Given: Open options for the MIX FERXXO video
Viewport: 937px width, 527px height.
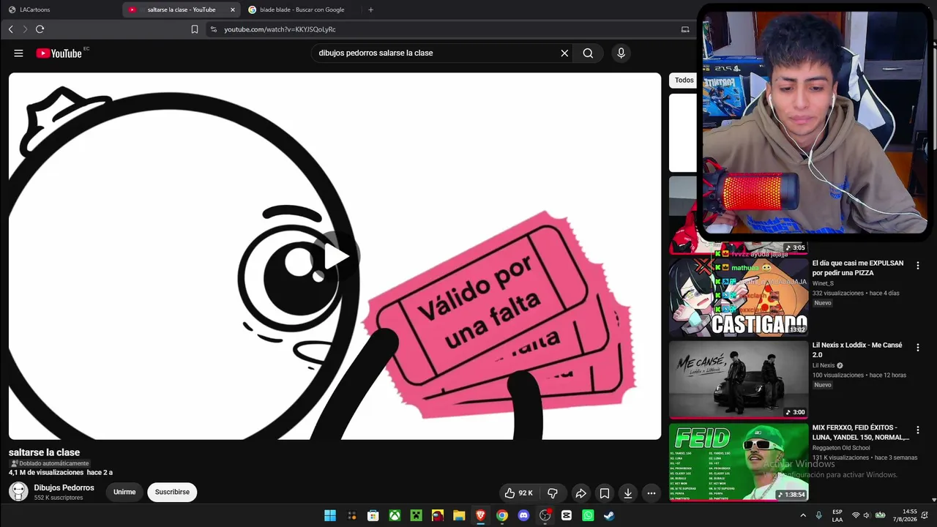Looking at the screenshot, I should click(918, 430).
